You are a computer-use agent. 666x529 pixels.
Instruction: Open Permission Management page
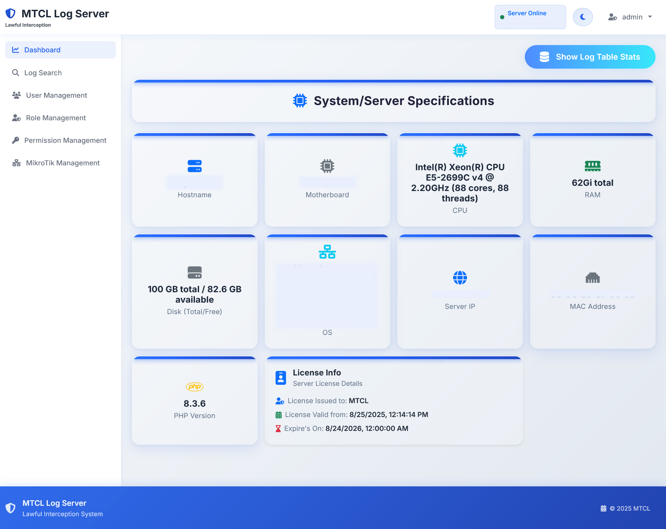(65, 140)
